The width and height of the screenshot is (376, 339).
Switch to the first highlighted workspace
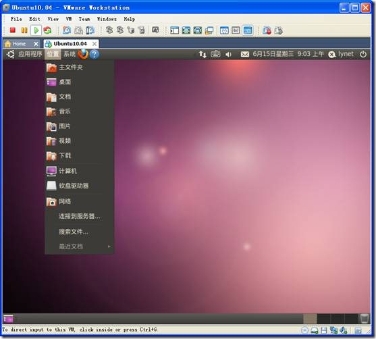click(310, 319)
